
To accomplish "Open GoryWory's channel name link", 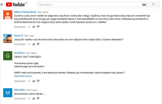I will pos(20,53).
